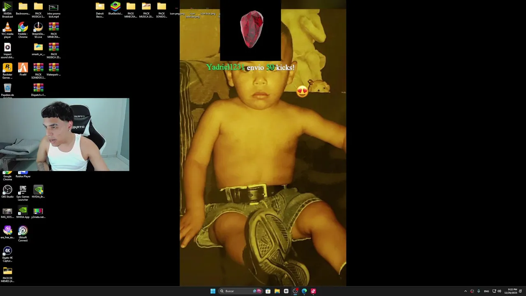Launch BlueStacks desktop icon
Screen dimensions: 526x296
pyautogui.click(x=115, y=9)
